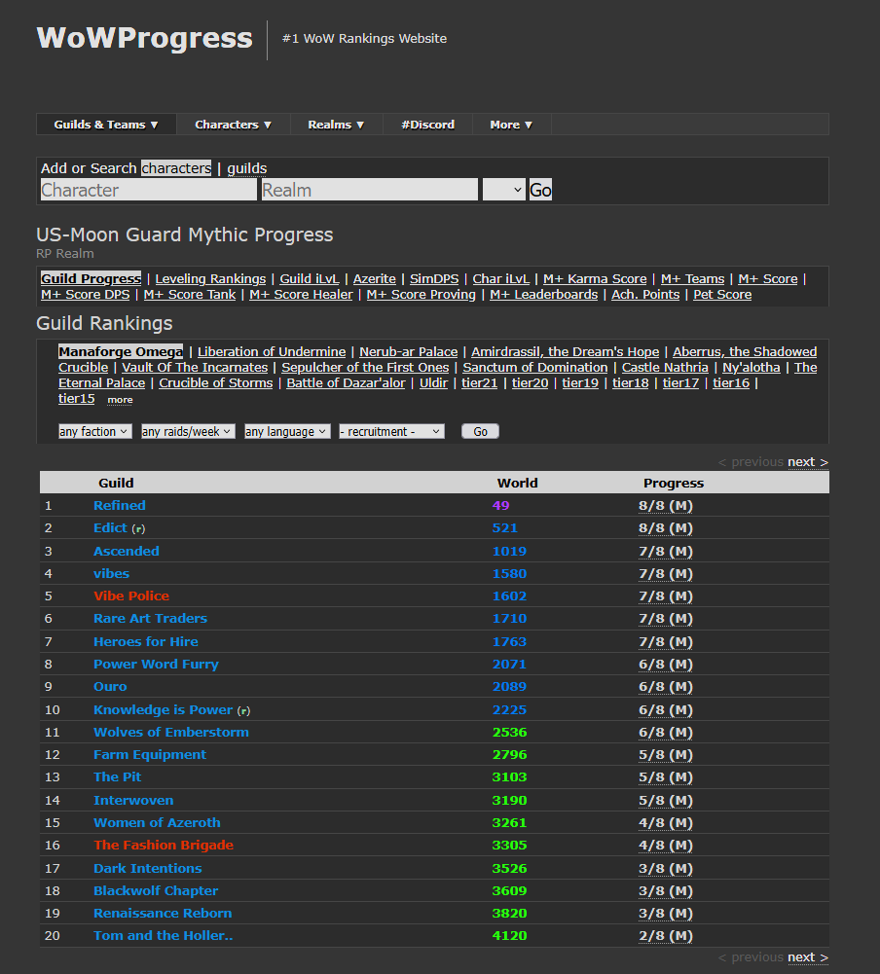The image size is (880, 974).
Task: Open the Guilds & Teams menu
Action: [106, 125]
